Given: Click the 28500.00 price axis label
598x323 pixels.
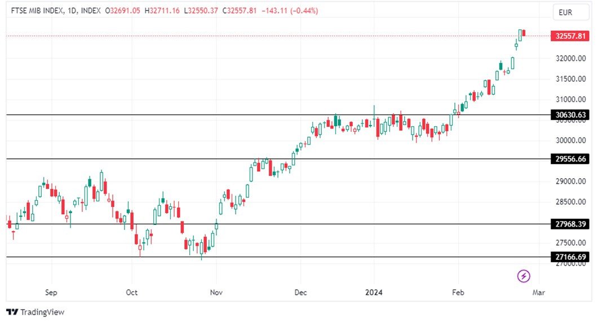Looking at the screenshot, I should pyautogui.click(x=570, y=202).
